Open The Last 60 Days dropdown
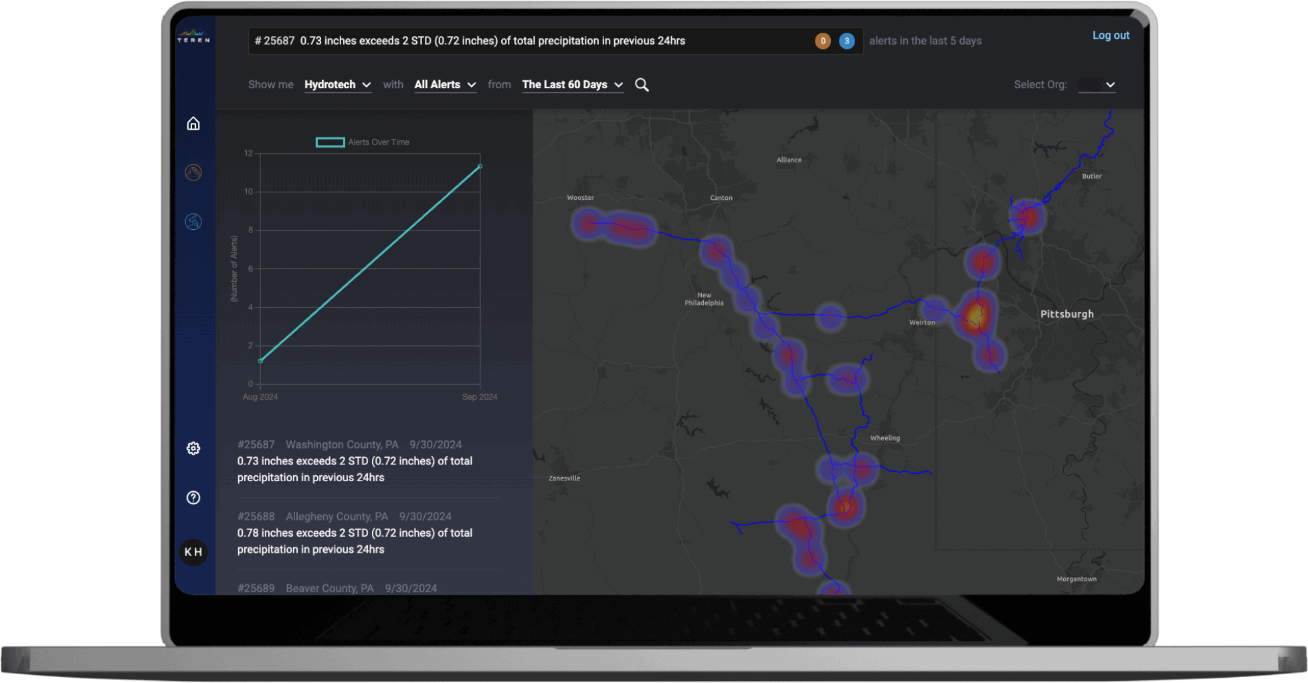Image resolution: width=1308 pixels, height=683 pixels. (x=572, y=85)
